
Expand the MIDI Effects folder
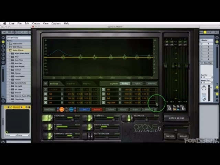(8, 47)
